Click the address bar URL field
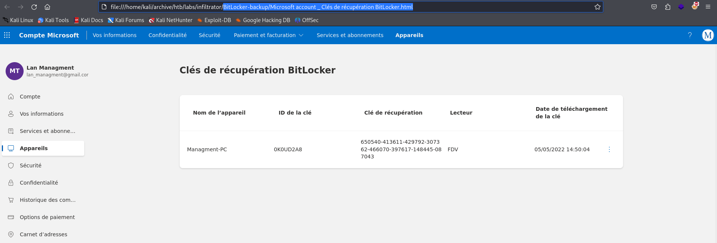 click(350, 7)
